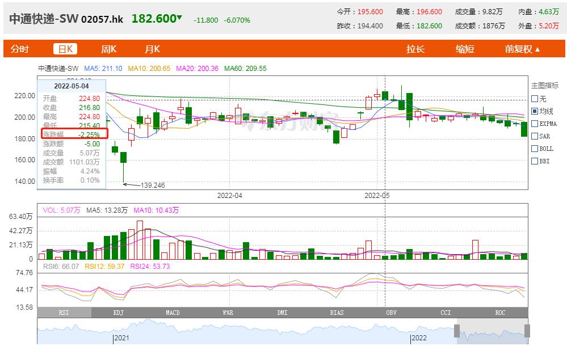Click the MA60: 209.55 legend label

245,68
